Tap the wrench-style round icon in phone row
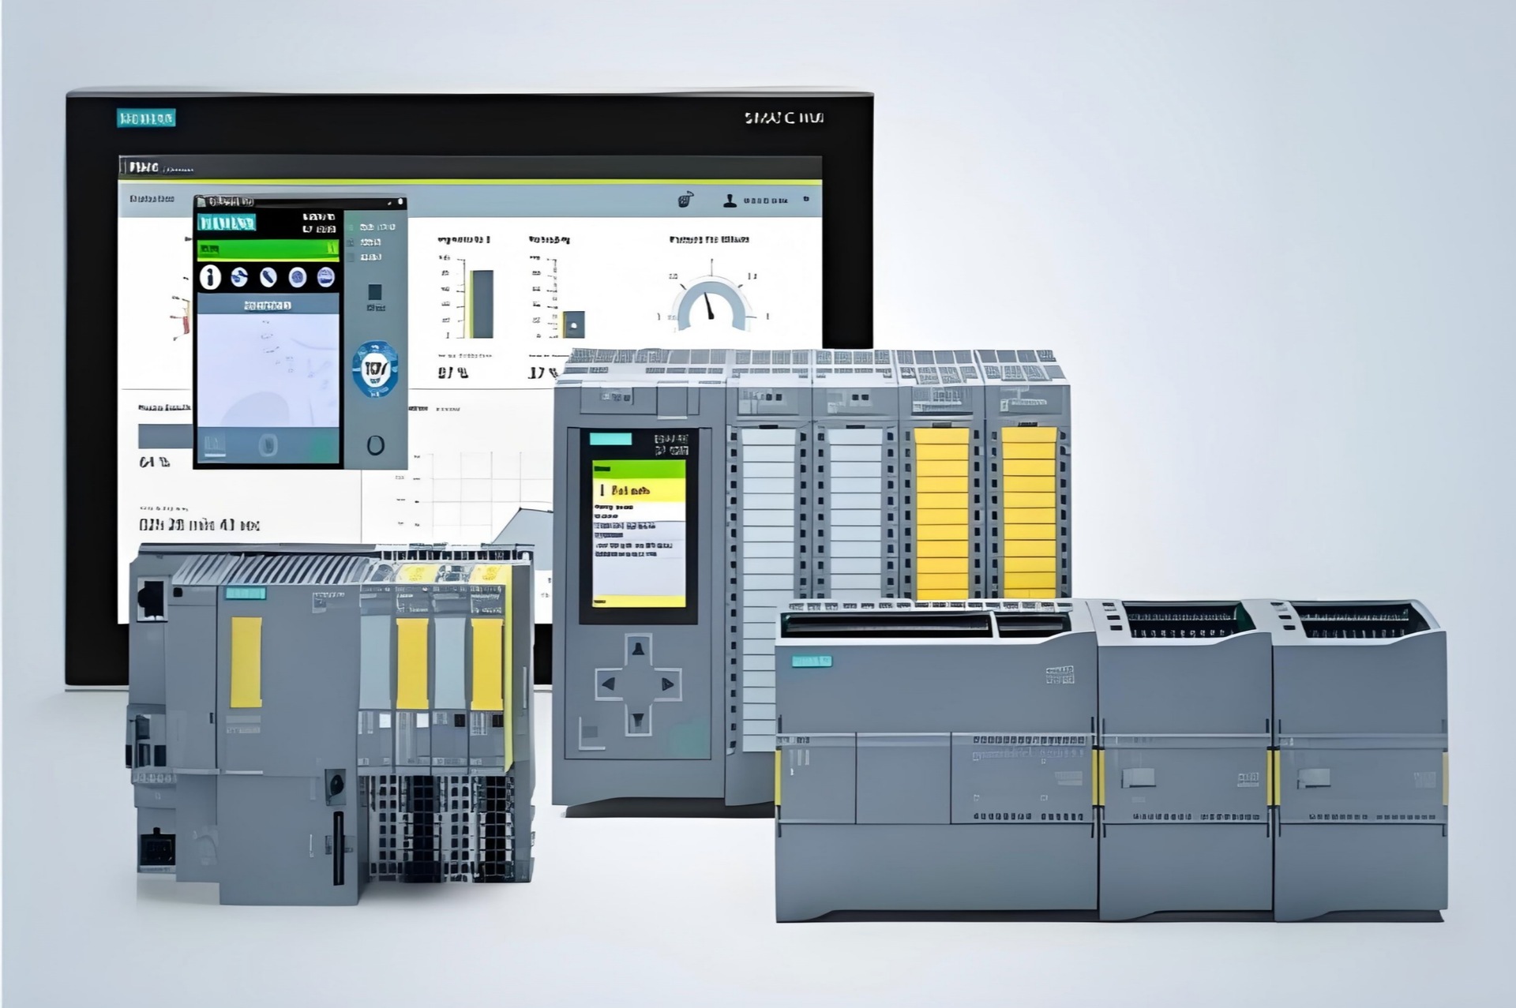The image size is (1516, 1008). pyautogui.click(x=268, y=277)
